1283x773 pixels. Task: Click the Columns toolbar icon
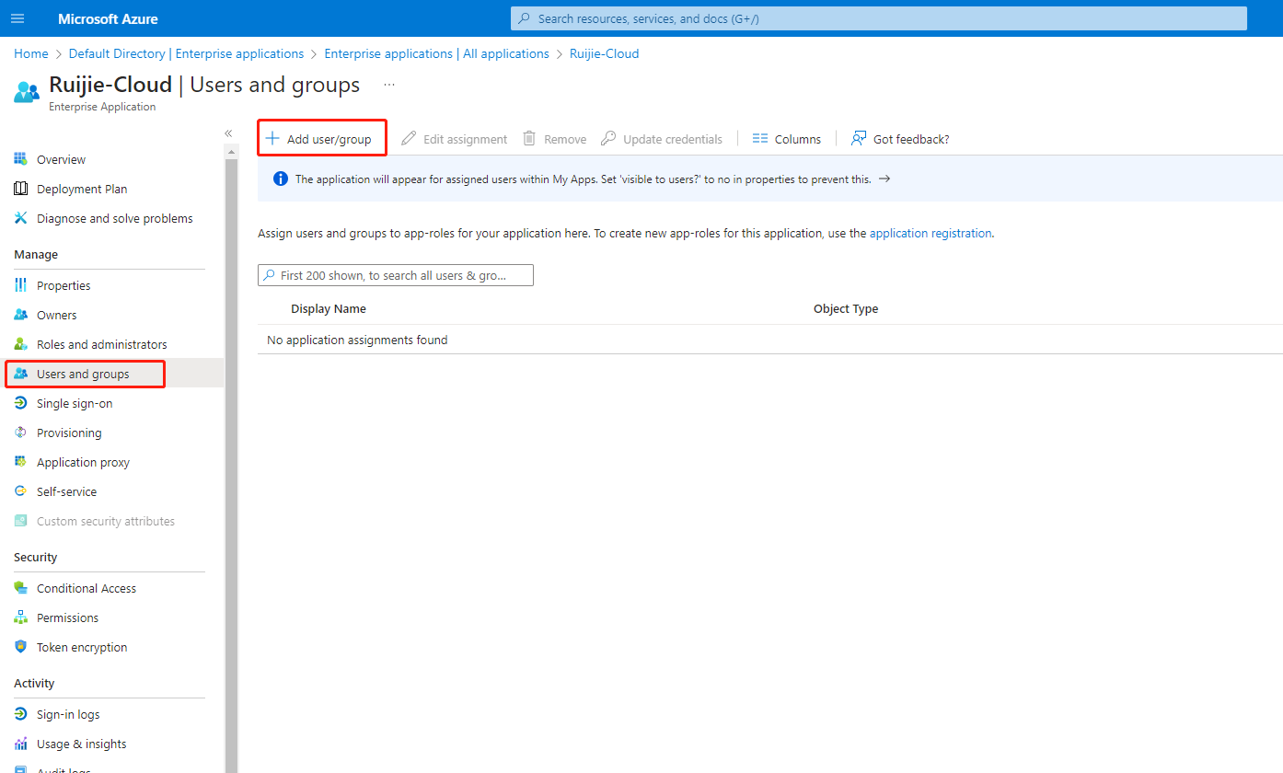tap(760, 139)
